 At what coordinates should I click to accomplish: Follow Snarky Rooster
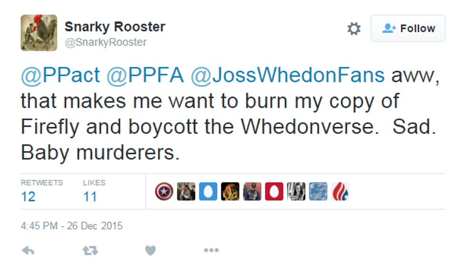tap(408, 28)
